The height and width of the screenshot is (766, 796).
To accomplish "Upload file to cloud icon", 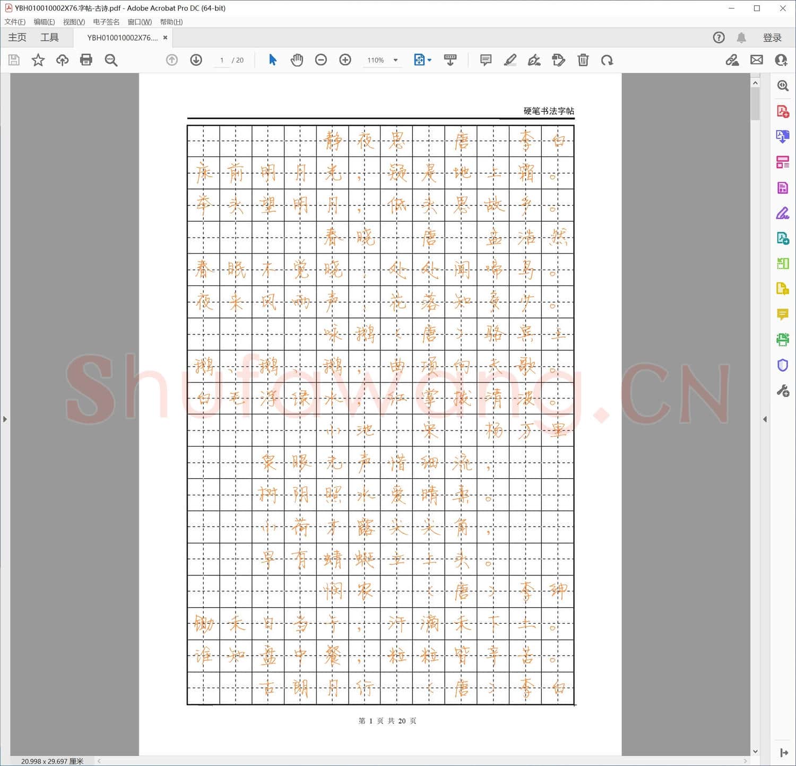I will 62,60.
